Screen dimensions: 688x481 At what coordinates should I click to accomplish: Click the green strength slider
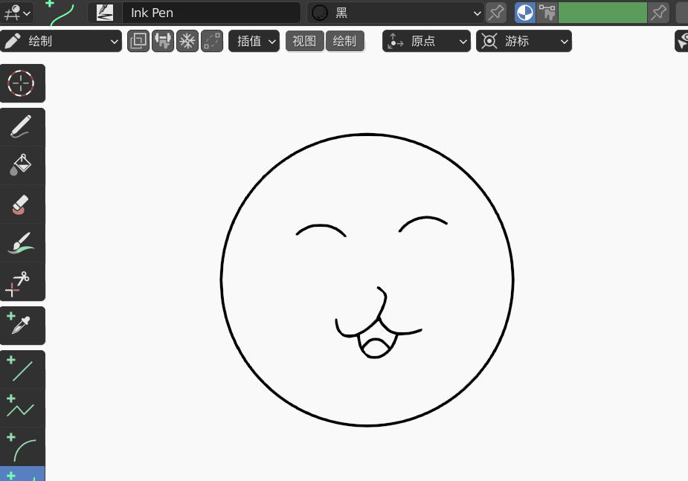pos(602,13)
